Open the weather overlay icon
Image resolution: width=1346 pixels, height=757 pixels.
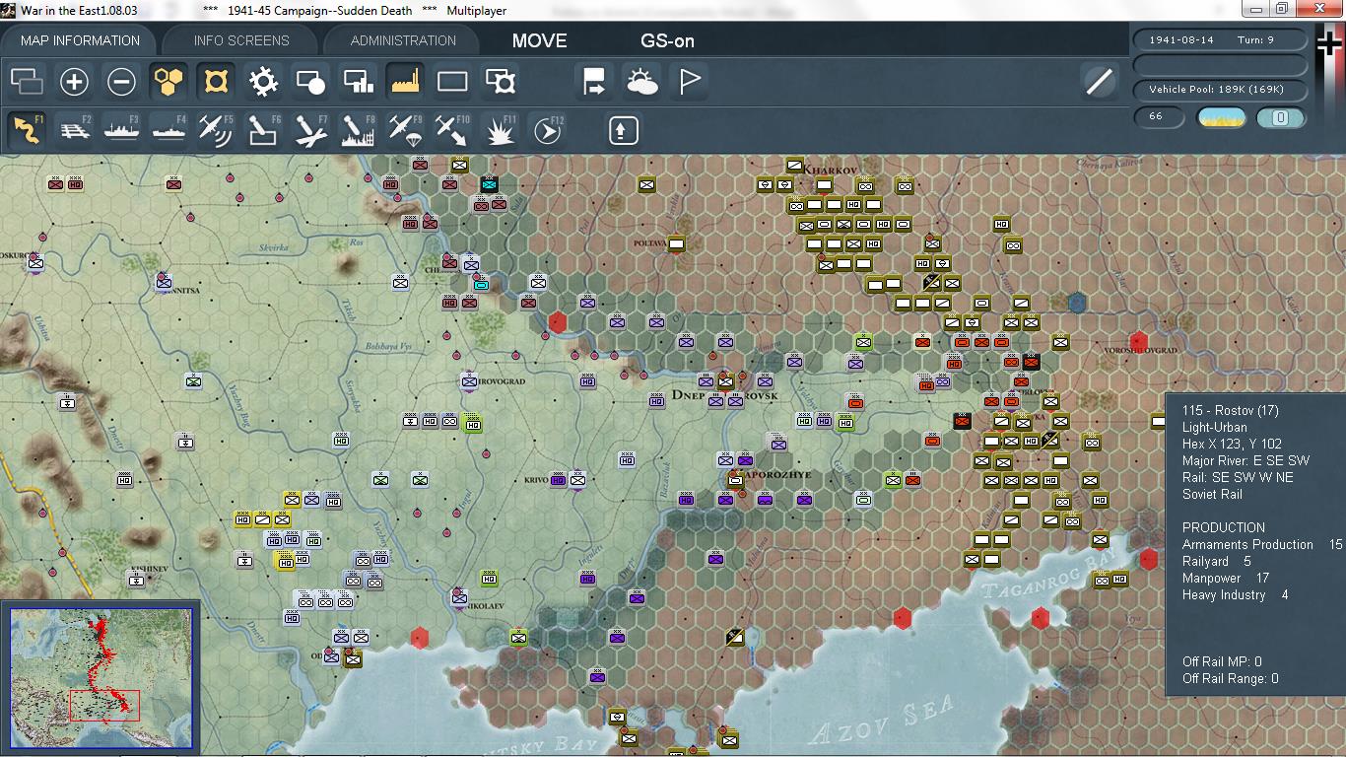(x=643, y=81)
